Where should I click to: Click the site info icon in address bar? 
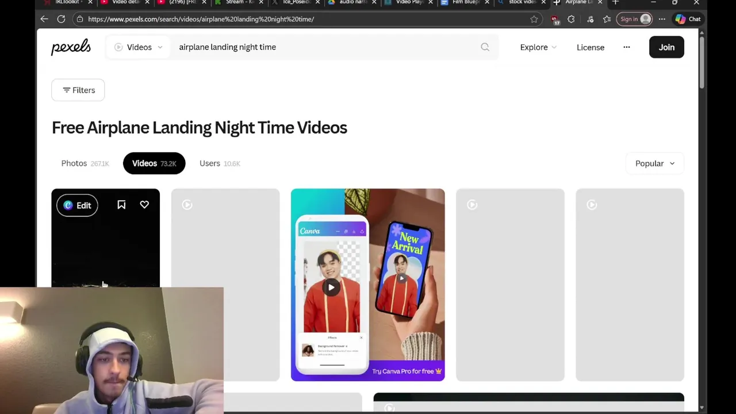tap(80, 19)
